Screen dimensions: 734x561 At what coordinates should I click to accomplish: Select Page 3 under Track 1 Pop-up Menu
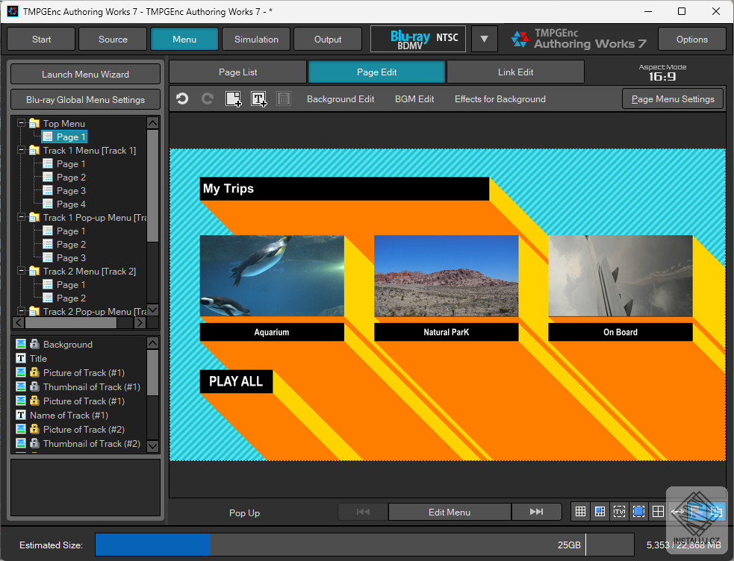point(71,257)
